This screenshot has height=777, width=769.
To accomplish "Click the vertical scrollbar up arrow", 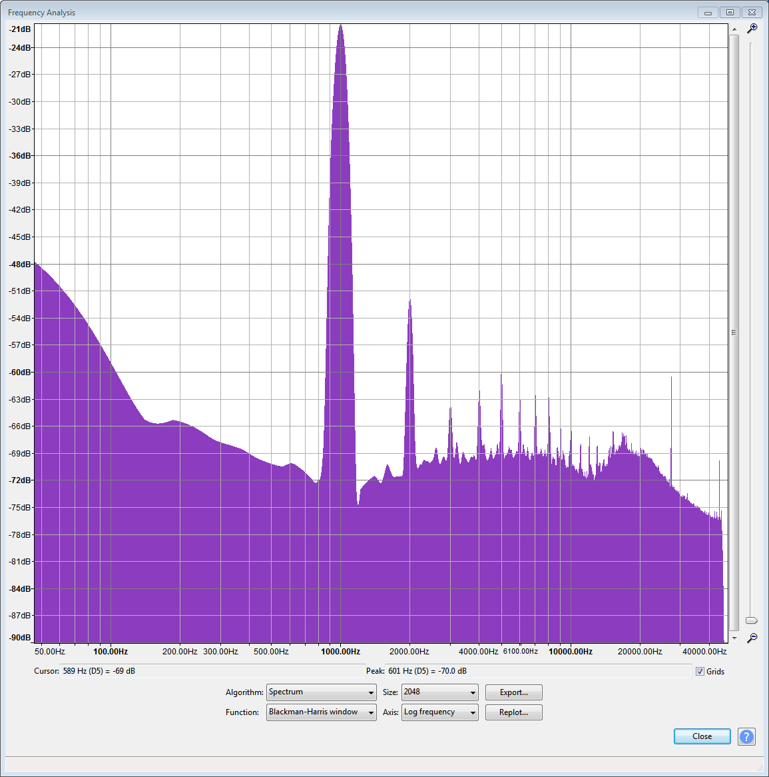I will (734, 30).
